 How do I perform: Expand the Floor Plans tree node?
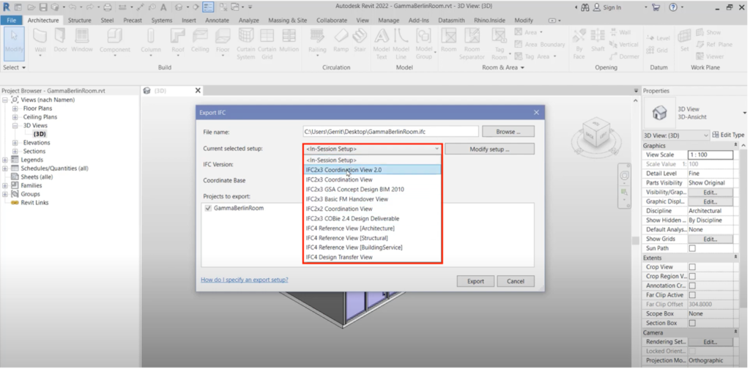coord(15,108)
